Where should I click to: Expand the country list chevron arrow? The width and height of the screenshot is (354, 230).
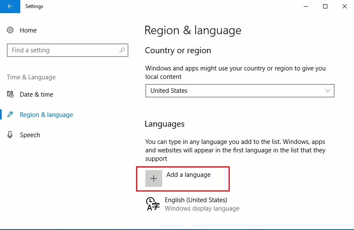click(x=327, y=91)
